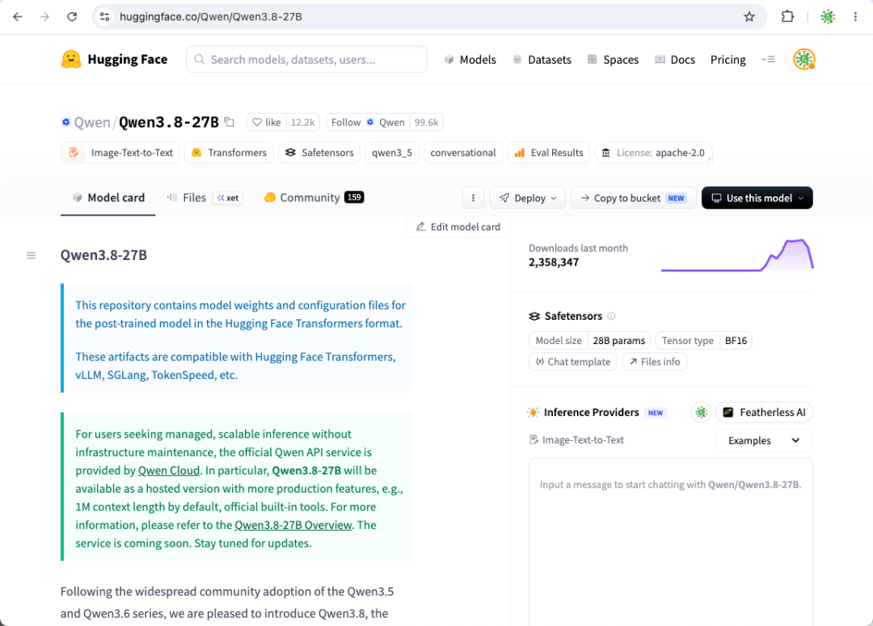Expand the additional navigation menu icon

(768, 59)
